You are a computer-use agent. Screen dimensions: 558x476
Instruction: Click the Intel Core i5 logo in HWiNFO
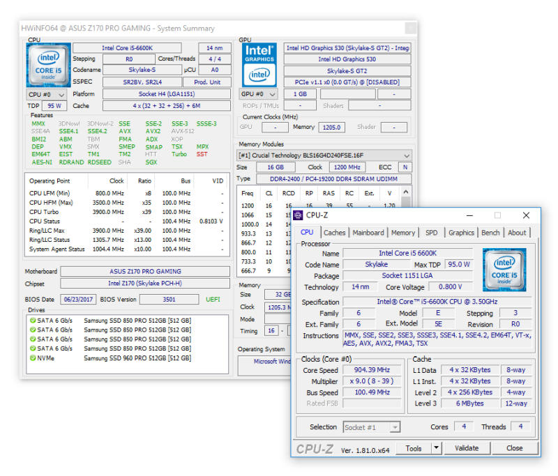48,65
